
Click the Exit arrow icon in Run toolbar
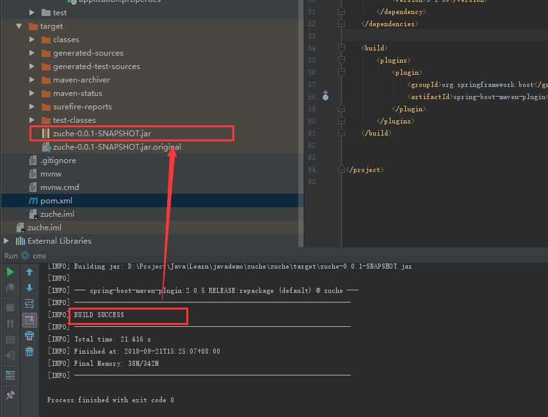pyautogui.click(x=10, y=355)
